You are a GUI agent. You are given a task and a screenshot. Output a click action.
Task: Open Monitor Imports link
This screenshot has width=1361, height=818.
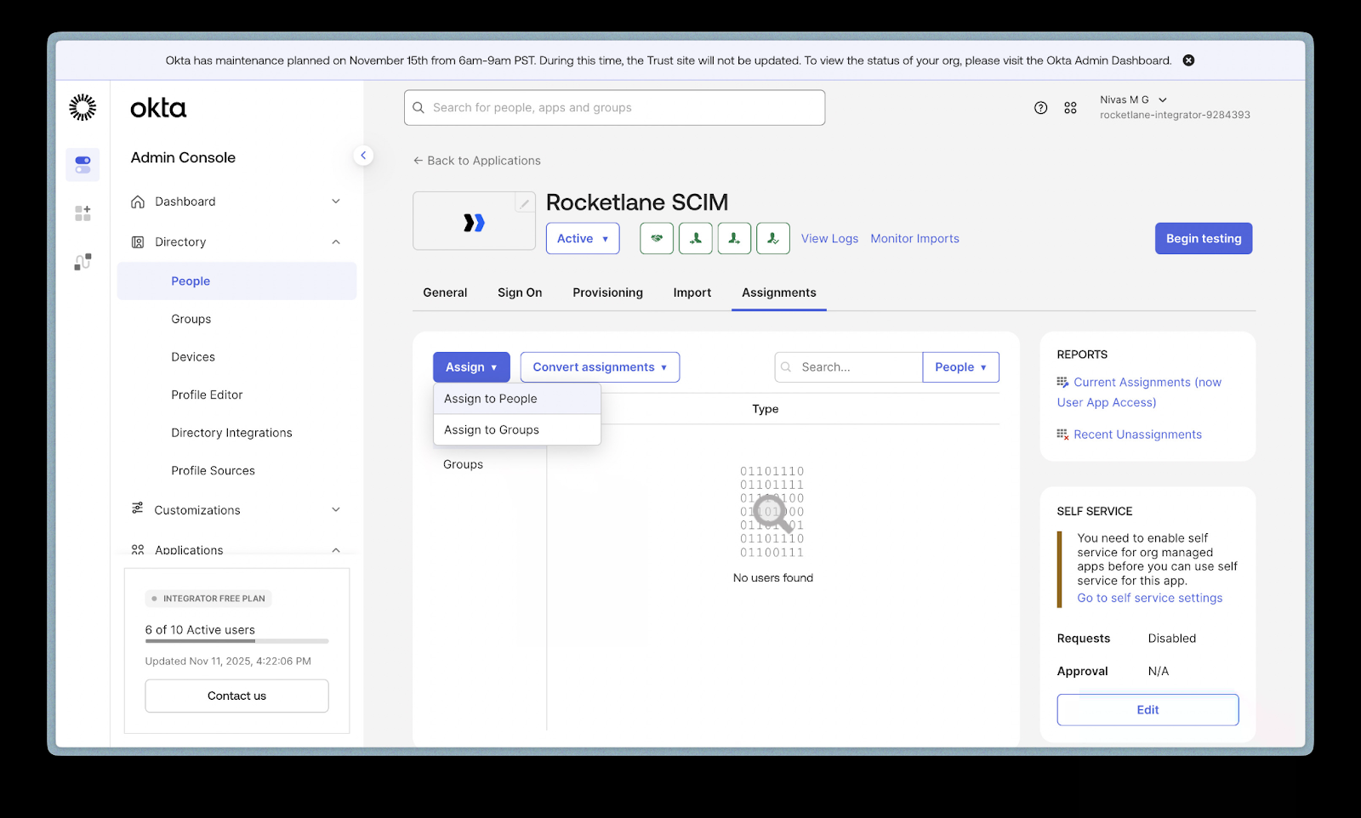pos(914,239)
